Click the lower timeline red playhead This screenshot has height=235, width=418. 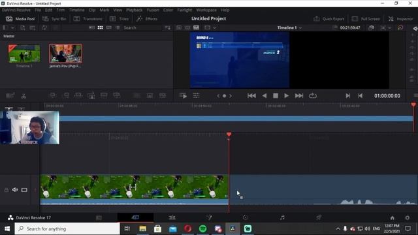click(x=229, y=134)
